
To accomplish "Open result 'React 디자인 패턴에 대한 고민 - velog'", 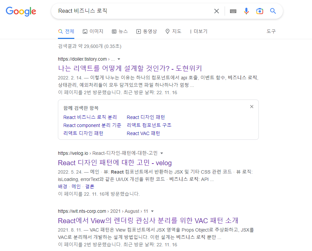I will (x=115, y=163).
